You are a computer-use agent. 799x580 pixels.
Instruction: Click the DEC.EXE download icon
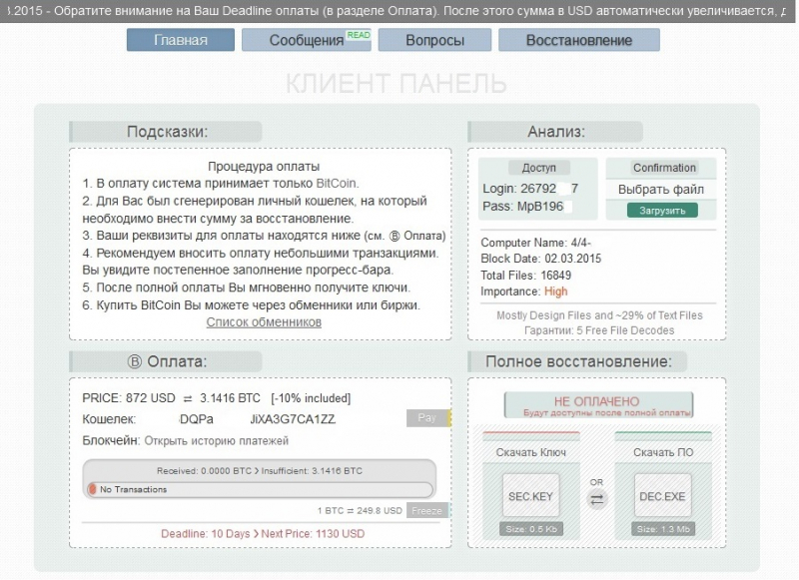[x=661, y=495]
